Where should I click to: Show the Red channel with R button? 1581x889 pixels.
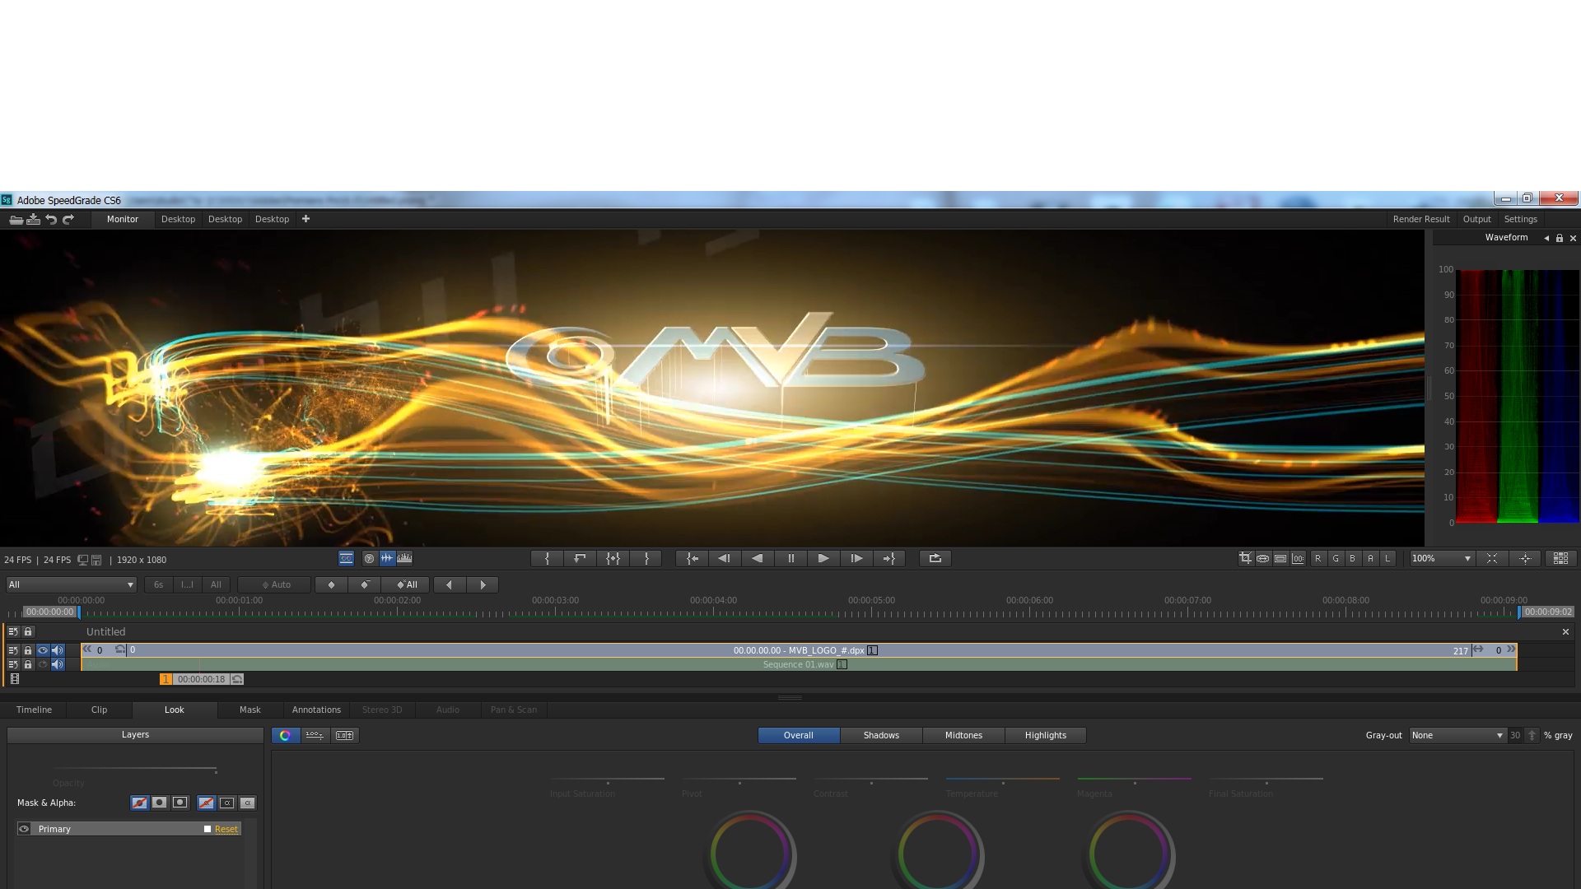click(x=1317, y=558)
